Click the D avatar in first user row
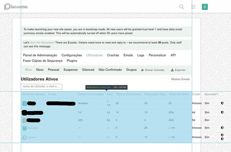231x152 pixels. tap(24, 103)
